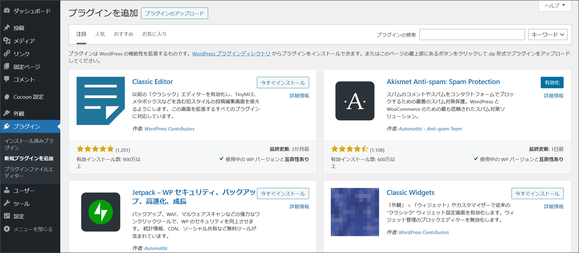
Task: Install Classic Editor with 今すぐインストール
Action: click(x=283, y=83)
